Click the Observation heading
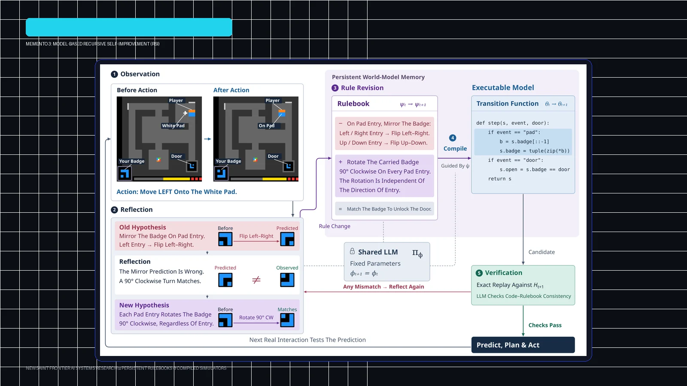This screenshot has height=386, width=687. point(140,74)
